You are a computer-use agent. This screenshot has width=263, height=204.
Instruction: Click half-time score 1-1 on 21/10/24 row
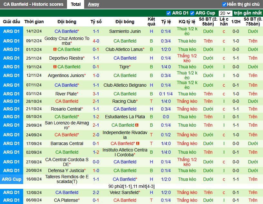coord(236,109)
